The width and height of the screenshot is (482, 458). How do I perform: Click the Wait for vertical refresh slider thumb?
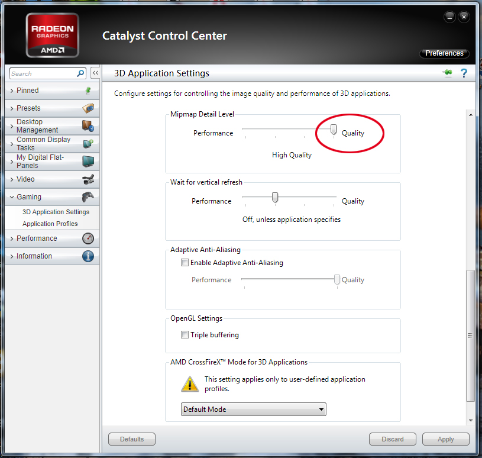(x=275, y=198)
